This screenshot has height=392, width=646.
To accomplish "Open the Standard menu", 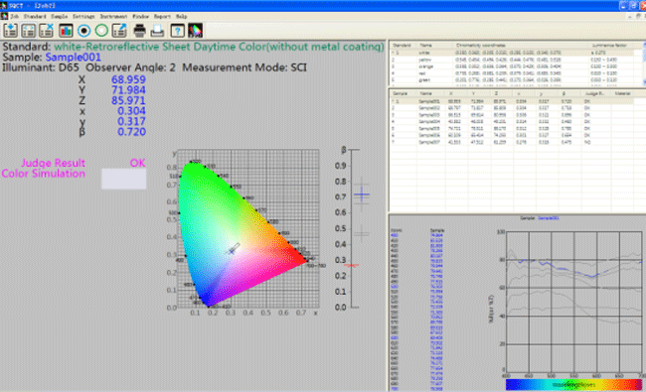I will (35, 17).
